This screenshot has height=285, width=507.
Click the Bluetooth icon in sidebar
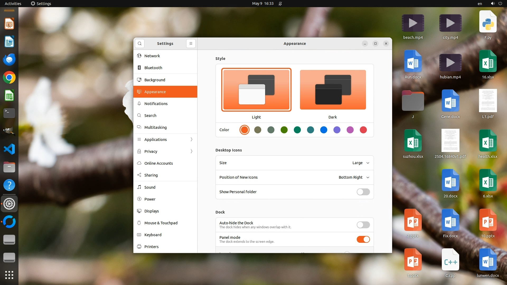point(139,68)
